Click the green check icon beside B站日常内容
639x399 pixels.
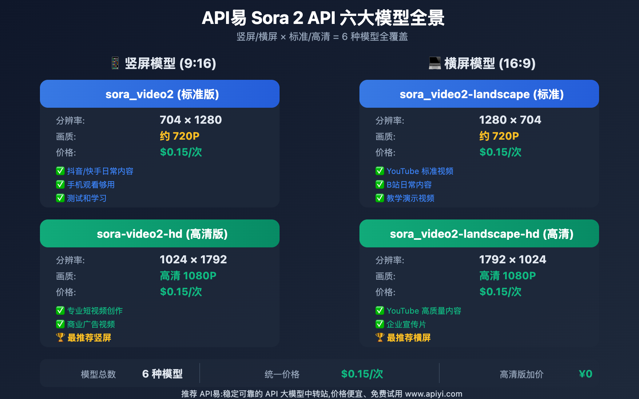coord(380,184)
